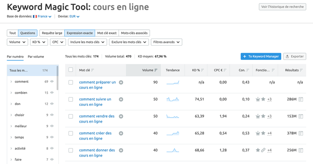Open the CPC filter dropdown
The image size is (313, 164).
[58, 42]
